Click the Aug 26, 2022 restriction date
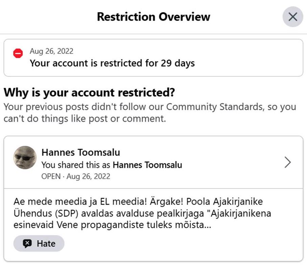 coord(51,51)
